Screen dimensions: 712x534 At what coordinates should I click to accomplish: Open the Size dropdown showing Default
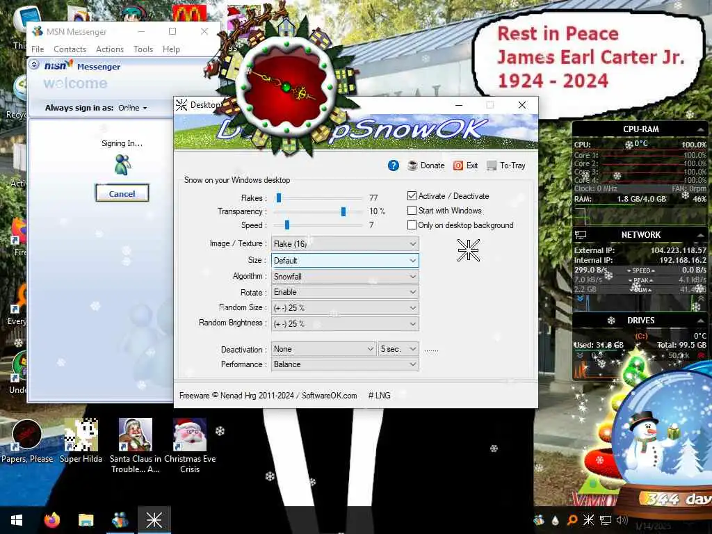(x=345, y=261)
